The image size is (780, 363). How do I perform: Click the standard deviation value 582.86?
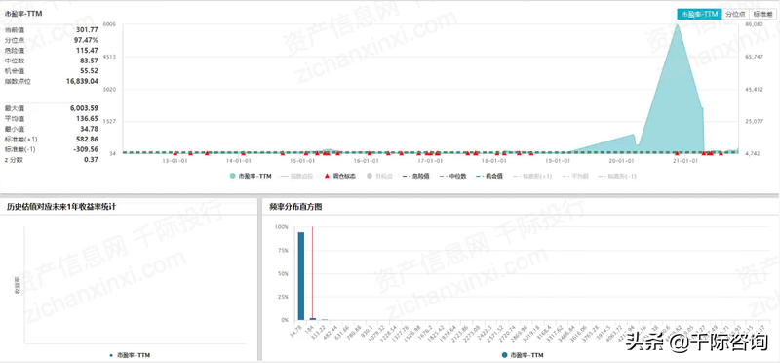(87, 139)
